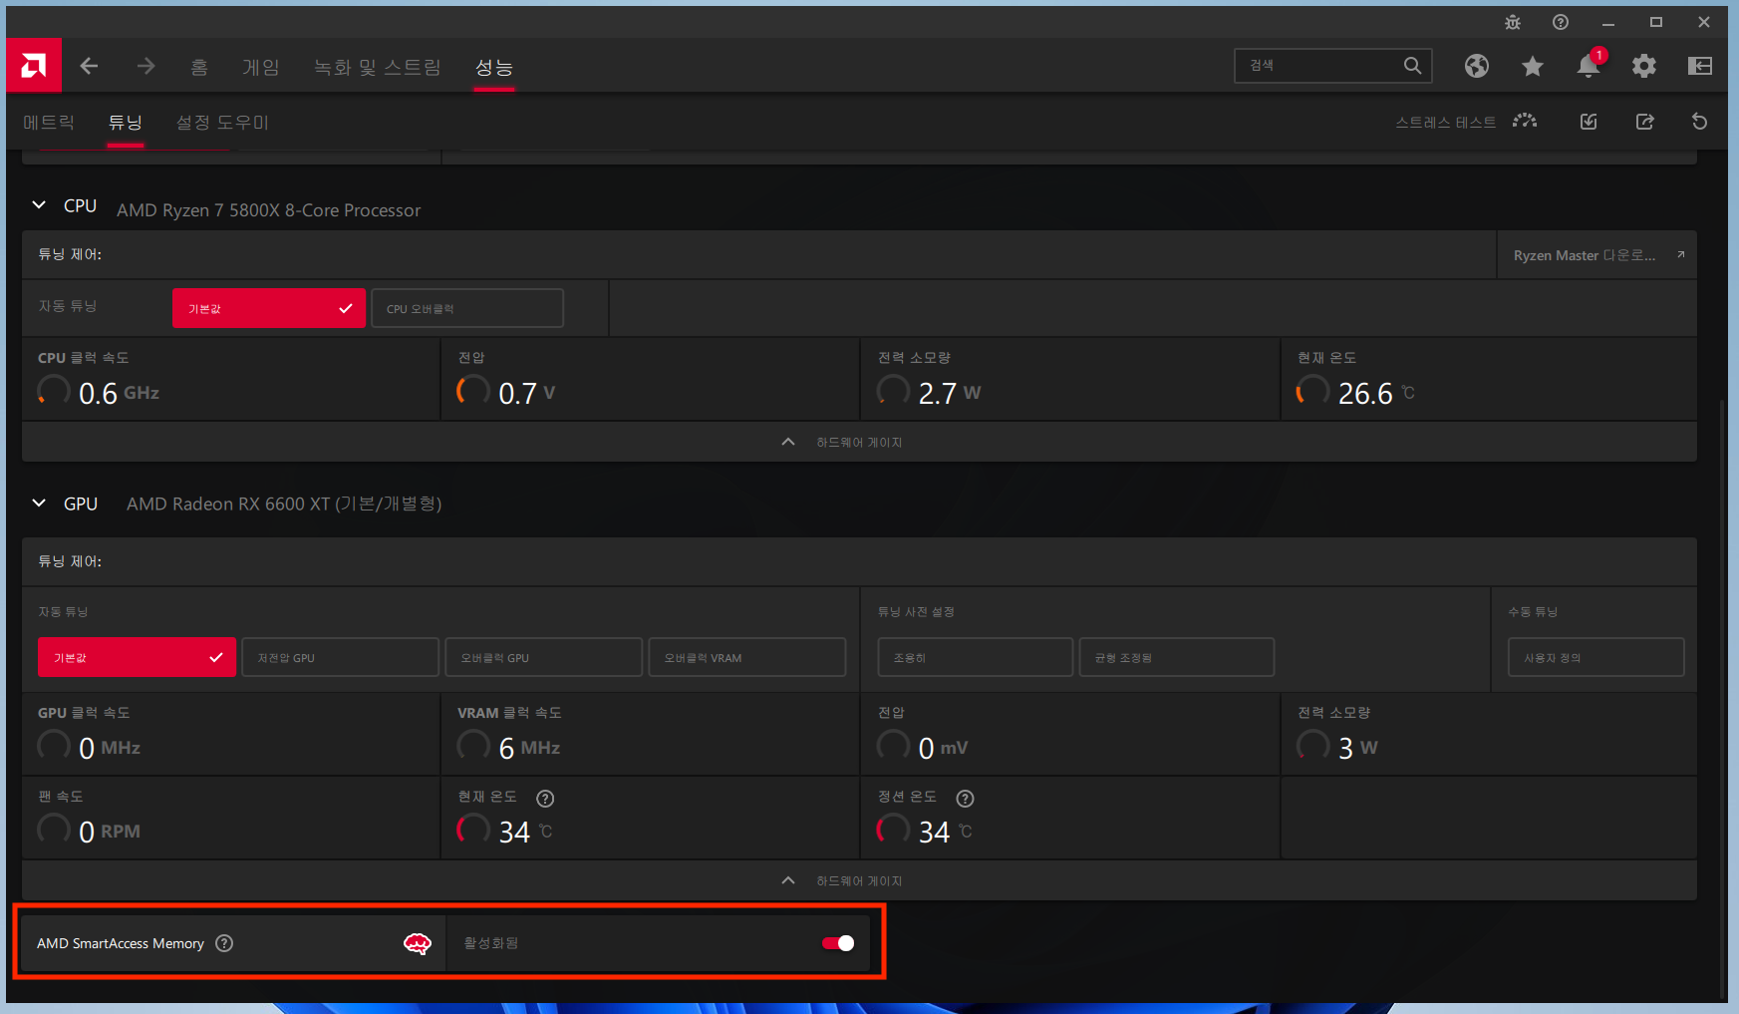This screenshot has width=1739, height=1014.
Task: Switch to 설정 도우미 subtab
Action: pos(222,122)
